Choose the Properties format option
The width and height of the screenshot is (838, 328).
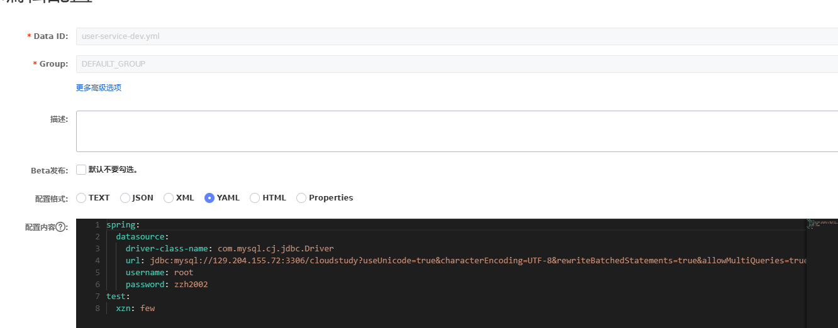click(x=301, y=198)
